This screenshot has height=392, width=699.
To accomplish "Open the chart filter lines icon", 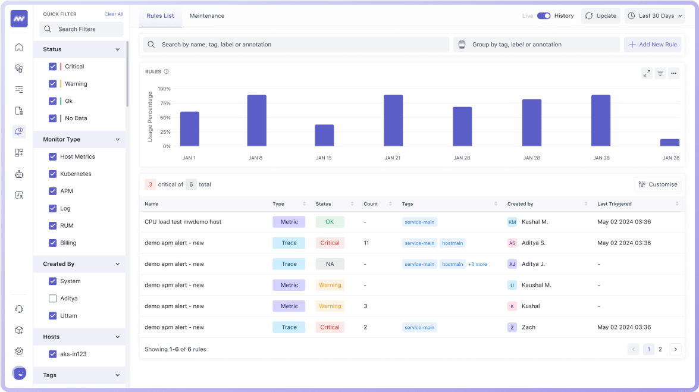I will (660, 73).
